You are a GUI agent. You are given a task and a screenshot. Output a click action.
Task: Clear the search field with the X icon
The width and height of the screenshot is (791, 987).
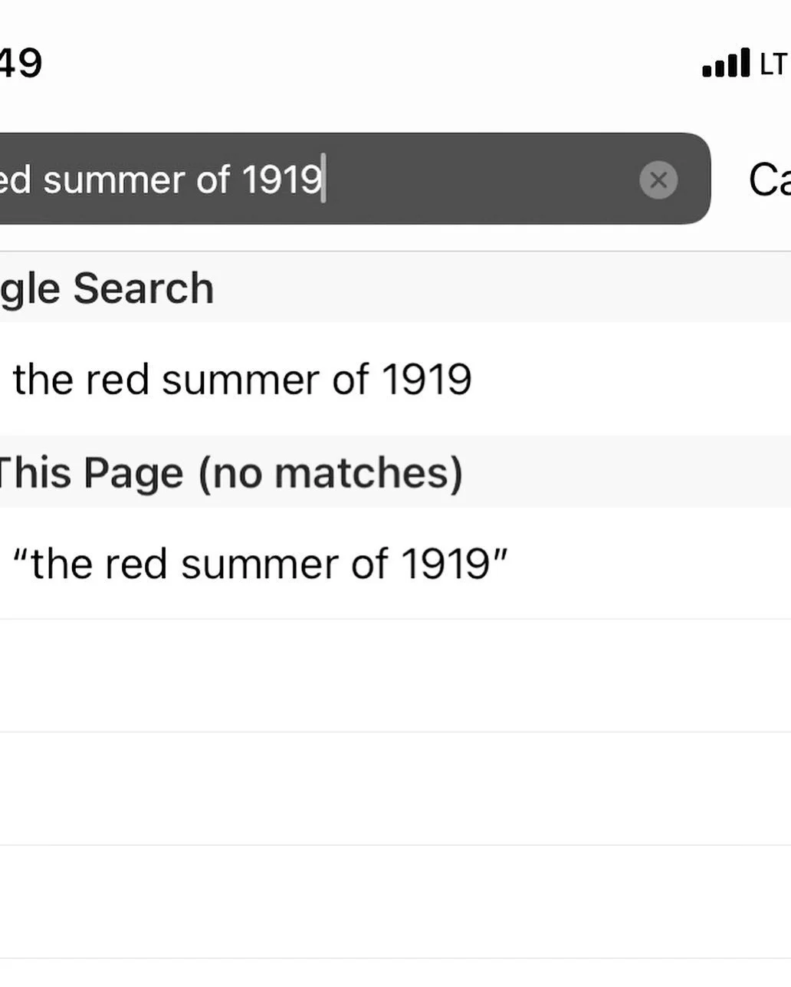(658, 180)
